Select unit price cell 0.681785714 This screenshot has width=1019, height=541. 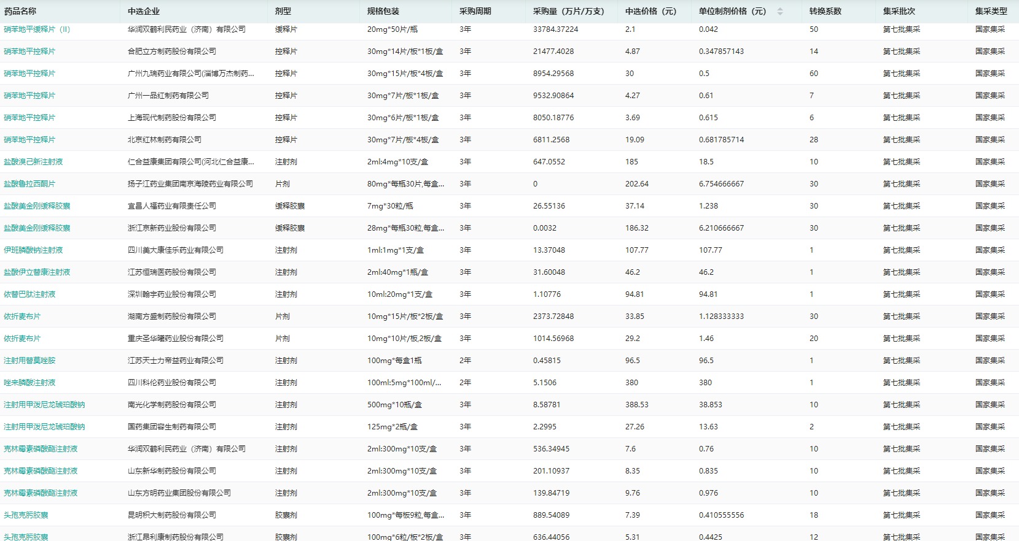pos(721,140)
